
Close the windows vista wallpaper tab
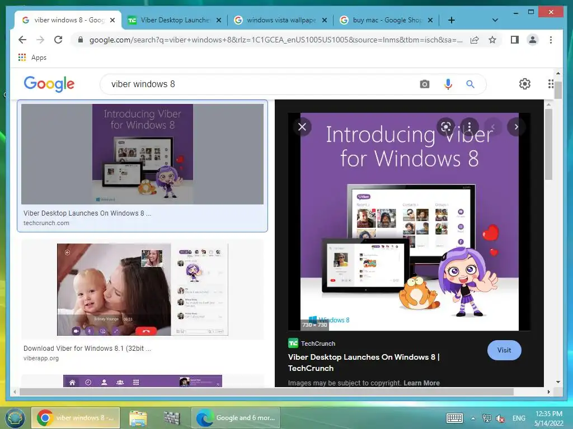tap(324, 20)
